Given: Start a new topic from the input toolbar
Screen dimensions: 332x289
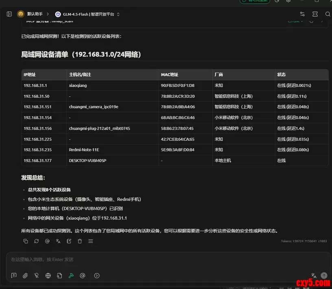Looking at the screenshot, I should [x=14, y=276].
